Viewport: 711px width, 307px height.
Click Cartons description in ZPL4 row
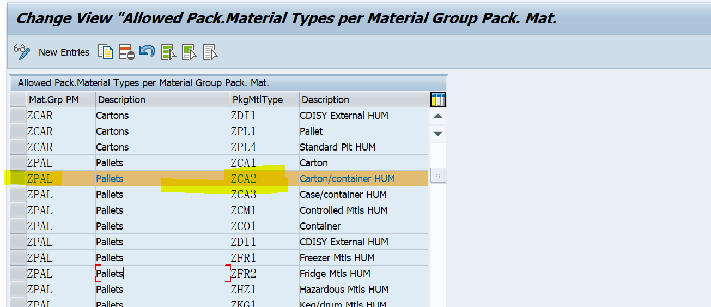[x=162, y=147]
